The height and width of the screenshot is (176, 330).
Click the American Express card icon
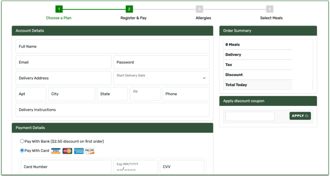[x=79, y=151]
